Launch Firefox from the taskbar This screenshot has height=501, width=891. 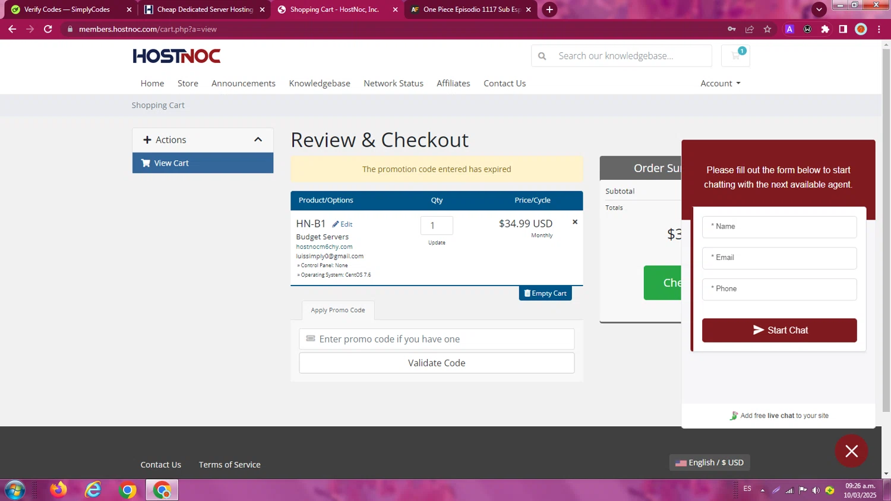pos(58,490)
